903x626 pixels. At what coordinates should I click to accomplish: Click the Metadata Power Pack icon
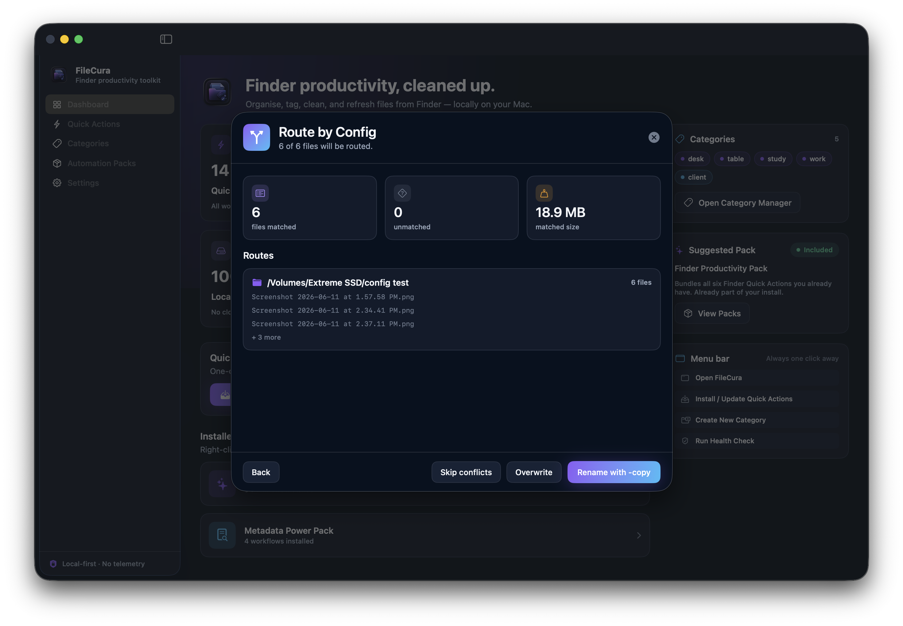pos(222,535)
